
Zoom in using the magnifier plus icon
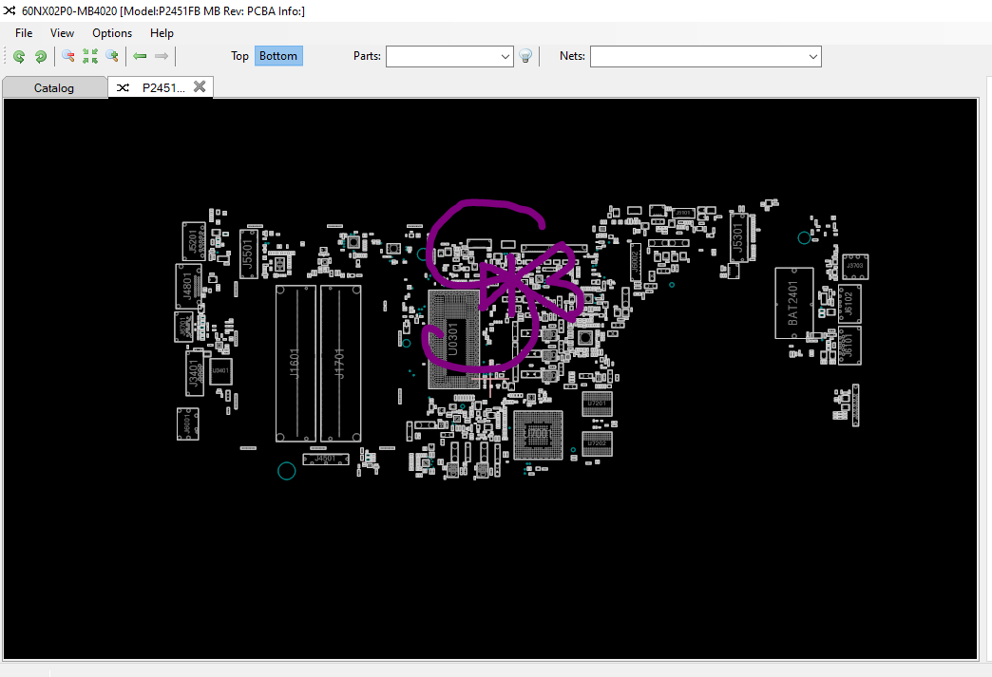112,56
